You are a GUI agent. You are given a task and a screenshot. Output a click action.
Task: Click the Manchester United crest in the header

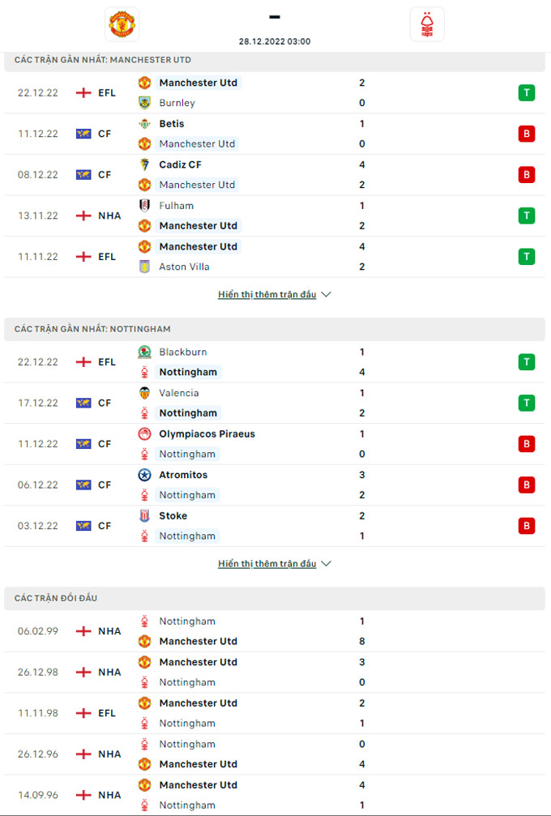click(x=122, y=24)
